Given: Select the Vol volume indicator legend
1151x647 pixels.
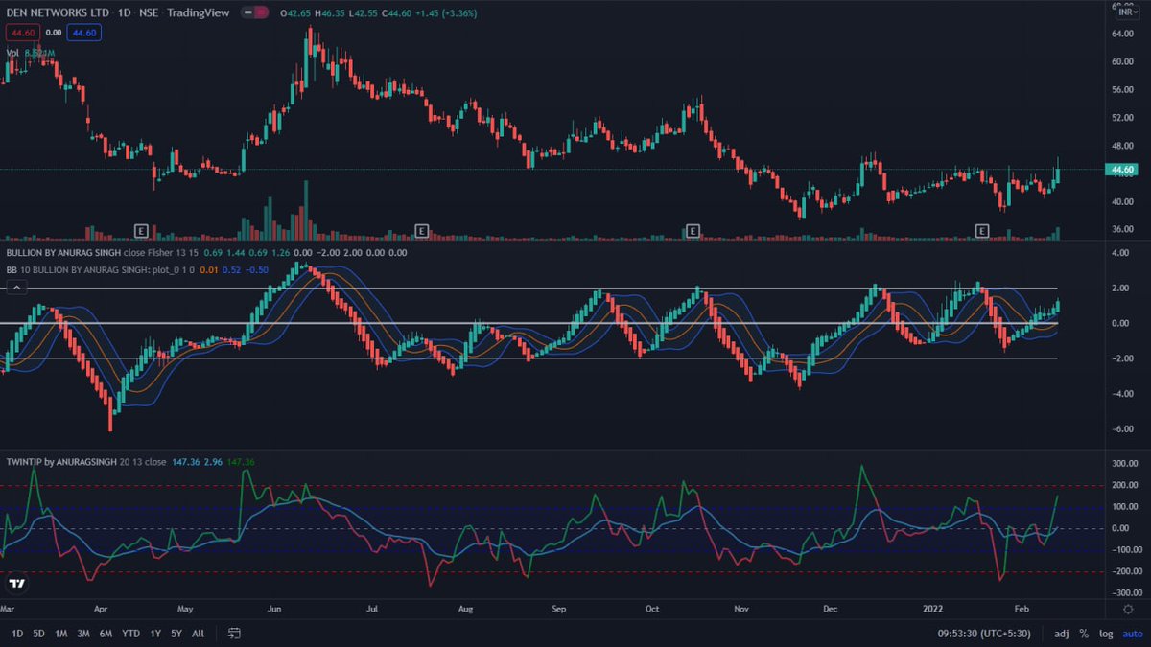Looking at the screenshot, I should point(12,53).
